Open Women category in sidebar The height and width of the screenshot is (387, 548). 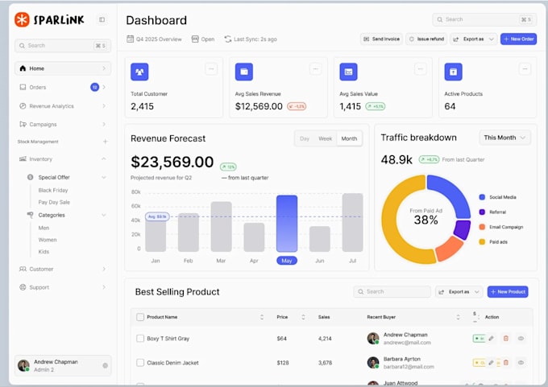pos(48,240)
